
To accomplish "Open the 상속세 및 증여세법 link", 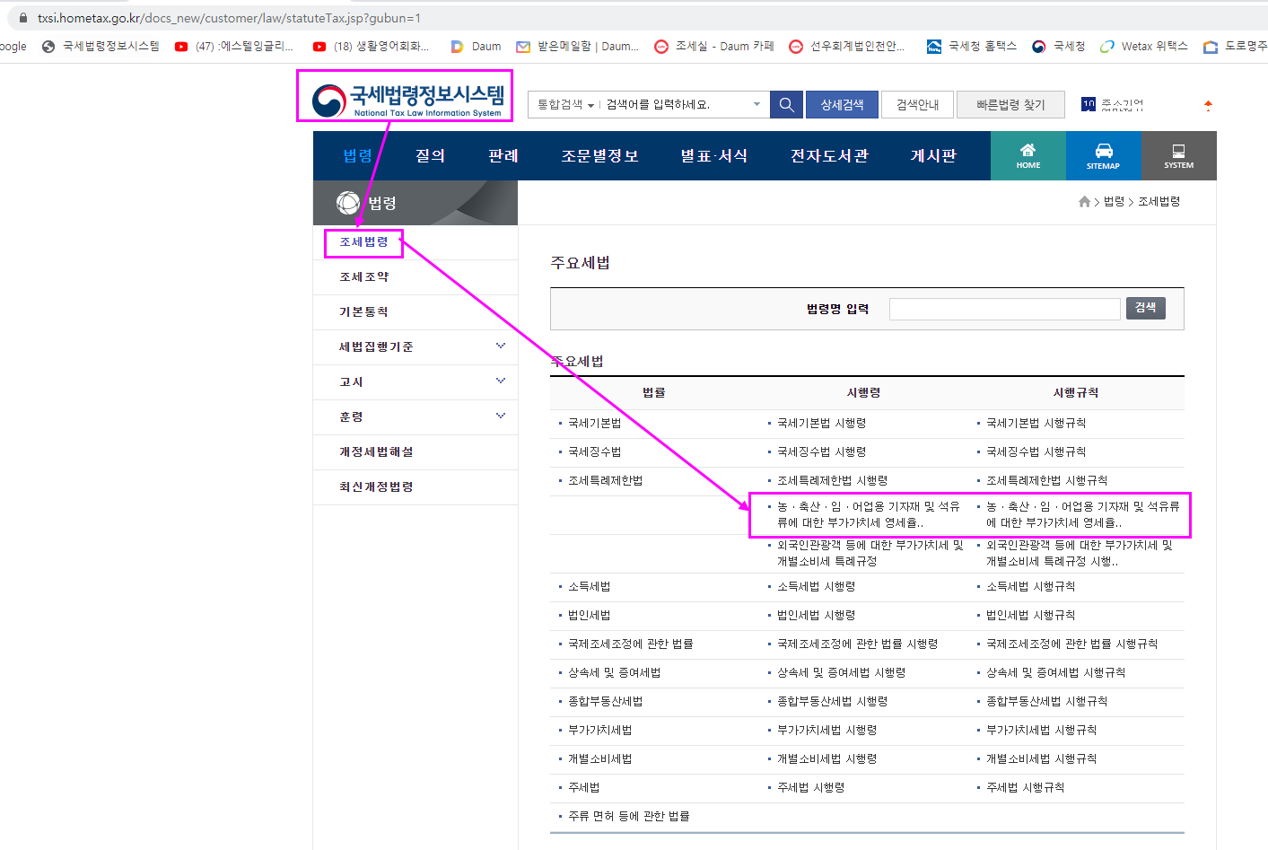I will click(614, 673).
